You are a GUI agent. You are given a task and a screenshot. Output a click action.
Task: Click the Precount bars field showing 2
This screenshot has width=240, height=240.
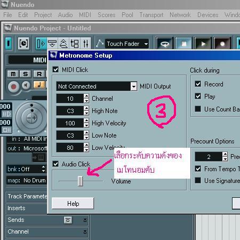coord(209,157)
